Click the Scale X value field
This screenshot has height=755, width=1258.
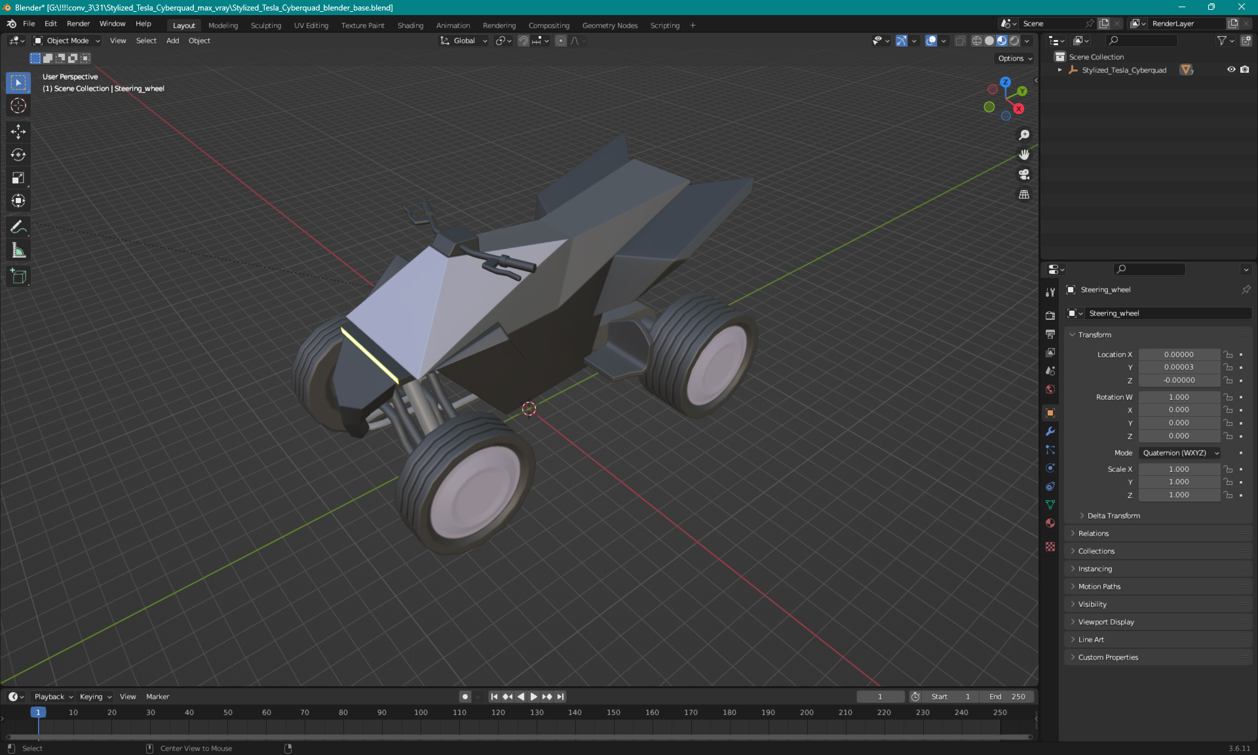[x=1179, y=469]
